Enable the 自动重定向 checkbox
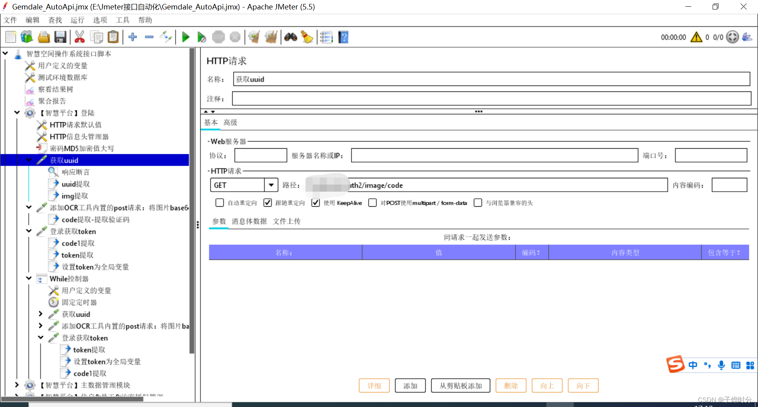The width and height of the screenshot is (758, 407). pos(220,202)
